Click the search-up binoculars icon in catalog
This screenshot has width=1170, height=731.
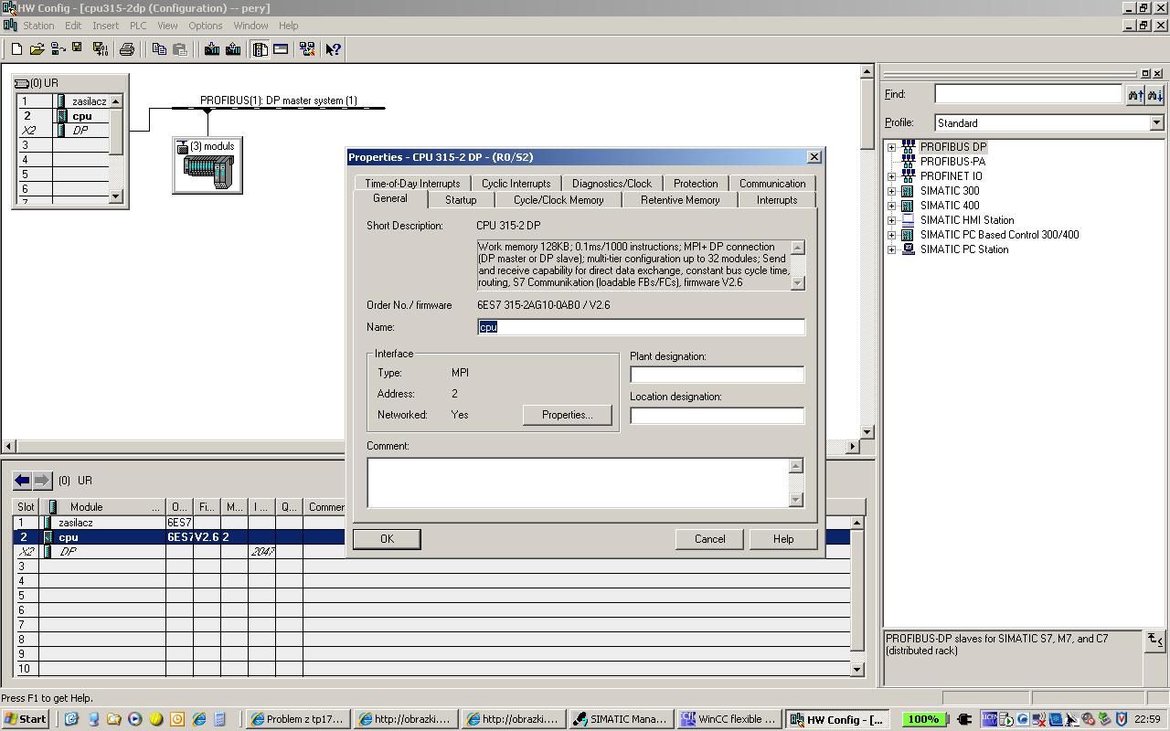1135,94
